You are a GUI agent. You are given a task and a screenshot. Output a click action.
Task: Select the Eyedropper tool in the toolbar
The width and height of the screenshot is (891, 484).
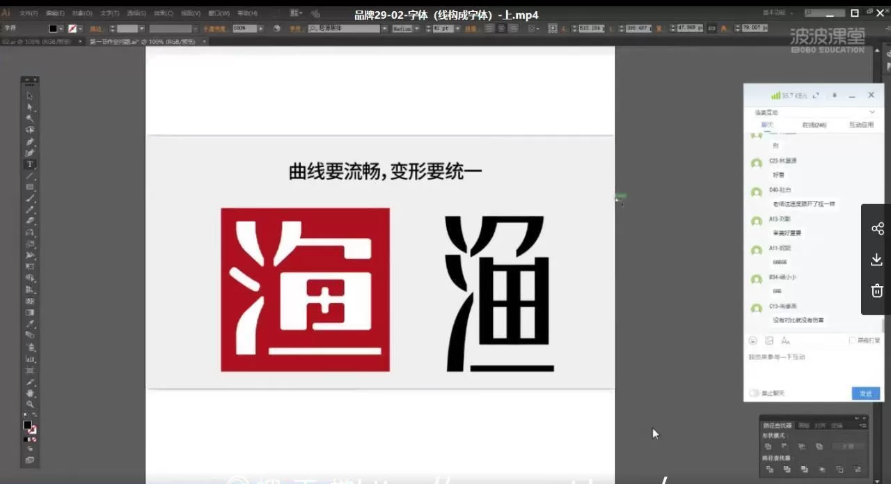click(x=30, y=324)
